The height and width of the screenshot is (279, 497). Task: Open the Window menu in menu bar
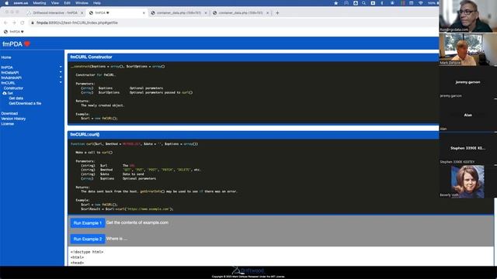click(x=82, y=3)
